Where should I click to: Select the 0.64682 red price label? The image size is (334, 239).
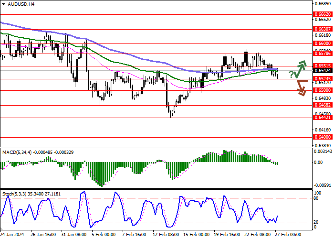(x=323, y=105)
